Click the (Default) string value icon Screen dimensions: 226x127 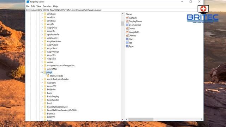pos(127,18)
